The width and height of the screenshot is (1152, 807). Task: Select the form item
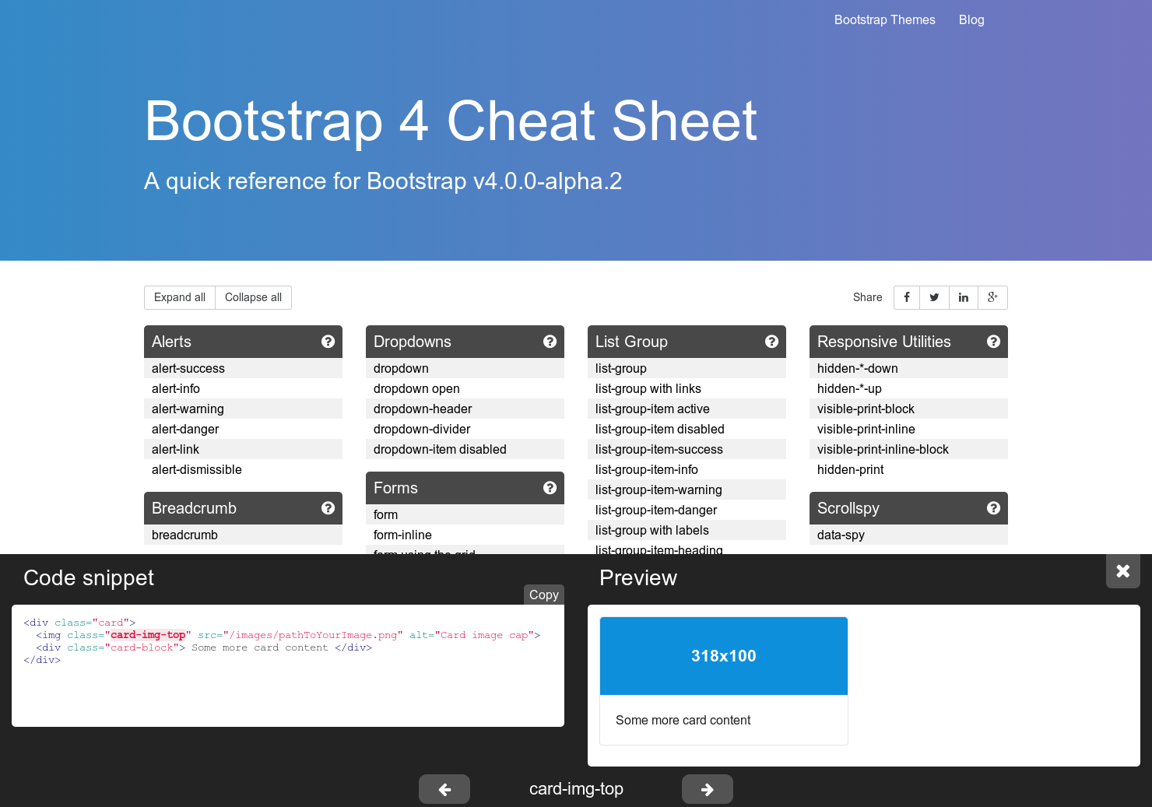(x=465, y=514)
